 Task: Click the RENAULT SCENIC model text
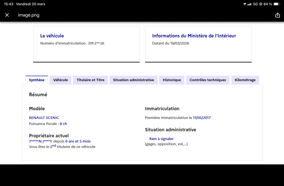coord(44,118)
